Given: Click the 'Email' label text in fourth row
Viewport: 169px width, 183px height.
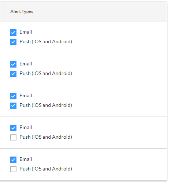Looking at the screenshot, I should 26,127.
